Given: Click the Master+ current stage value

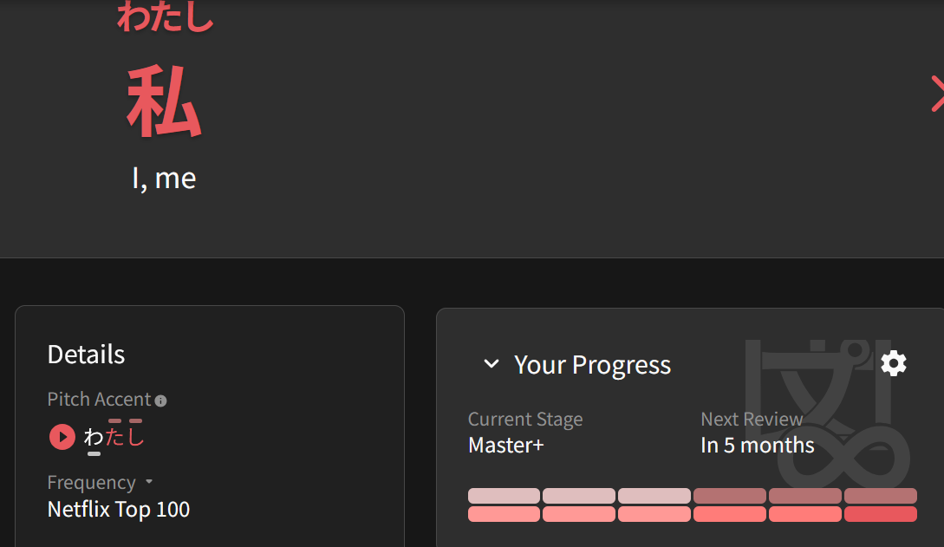Looking at the screenshot, I should [506, 446].
